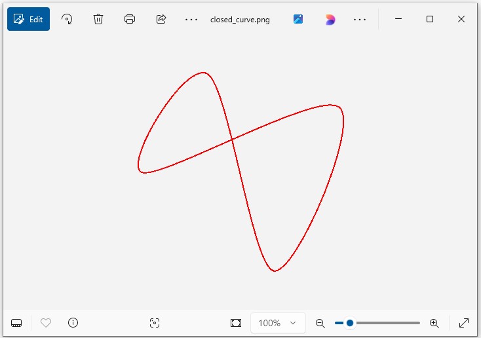Open image in Paint via Paint icon
This screenshot has width=481, height=338.
pos(298,19)
